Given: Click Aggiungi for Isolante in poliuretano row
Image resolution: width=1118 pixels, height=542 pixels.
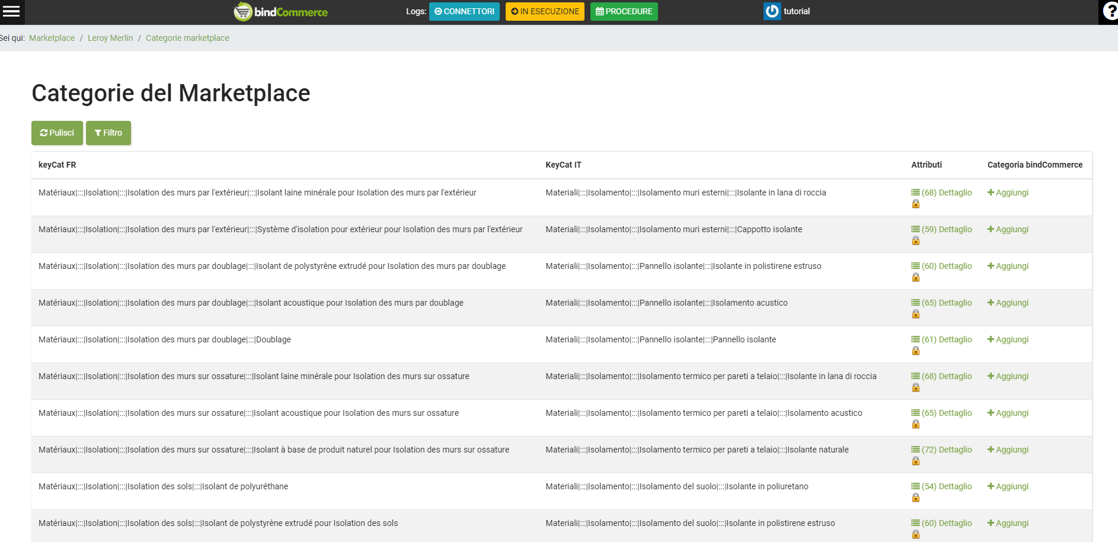Looking at the screenshot, I should pos(1008,486).
